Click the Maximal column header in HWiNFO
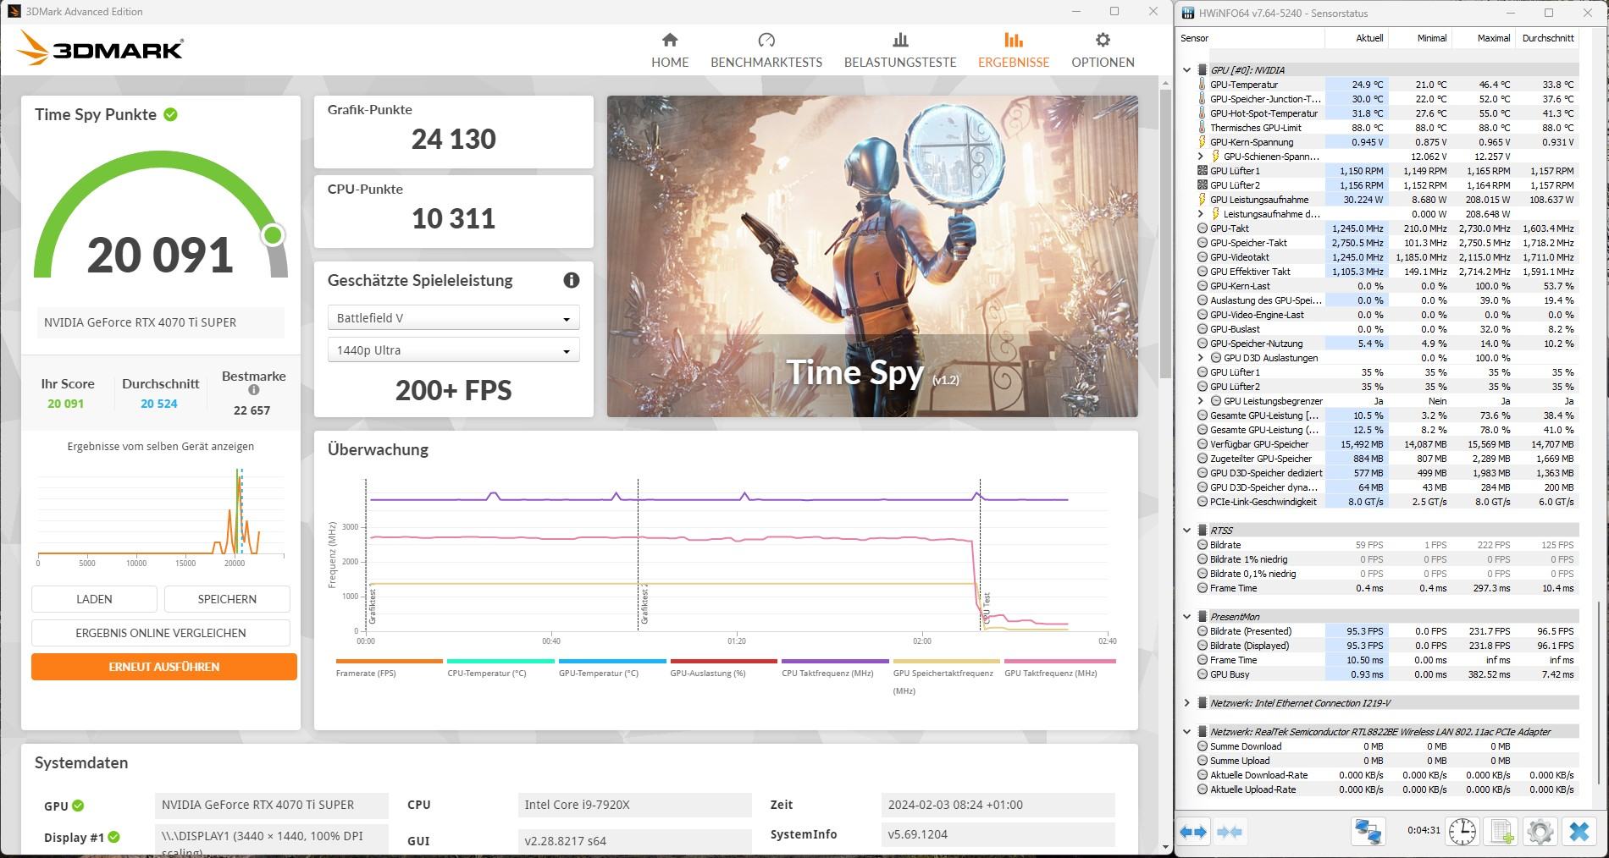 [x=1483, y=38]
